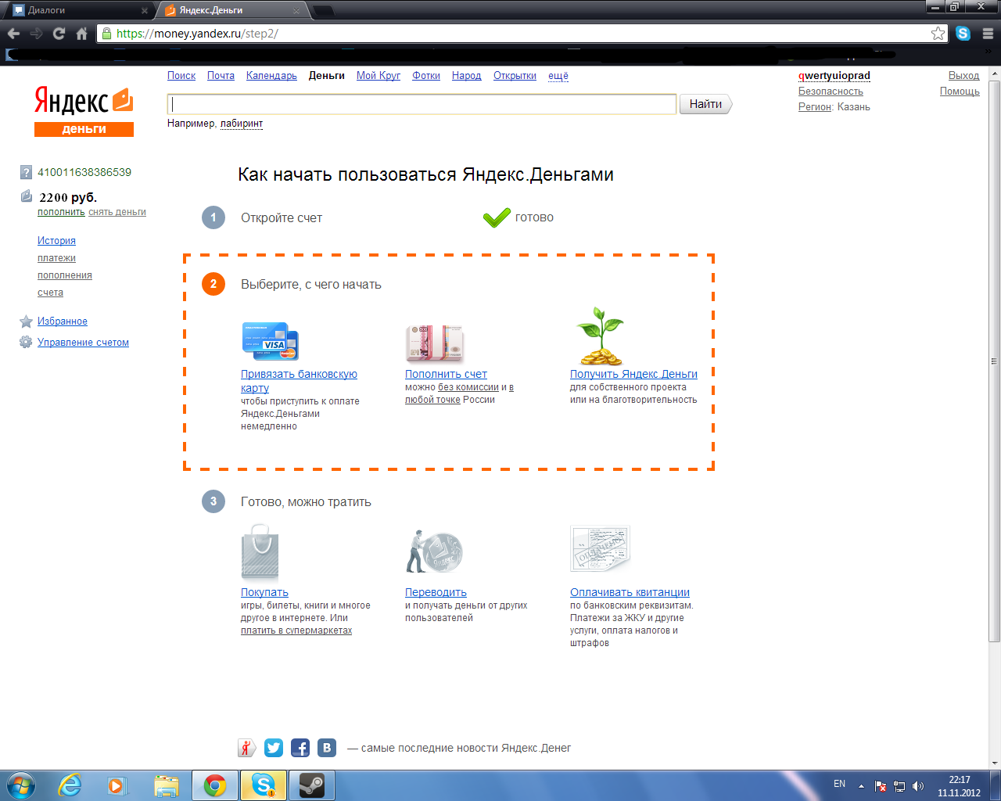Click the paid receipt document icon
The height and width of the screenshot is (801, 1001).
click(600, 549)
